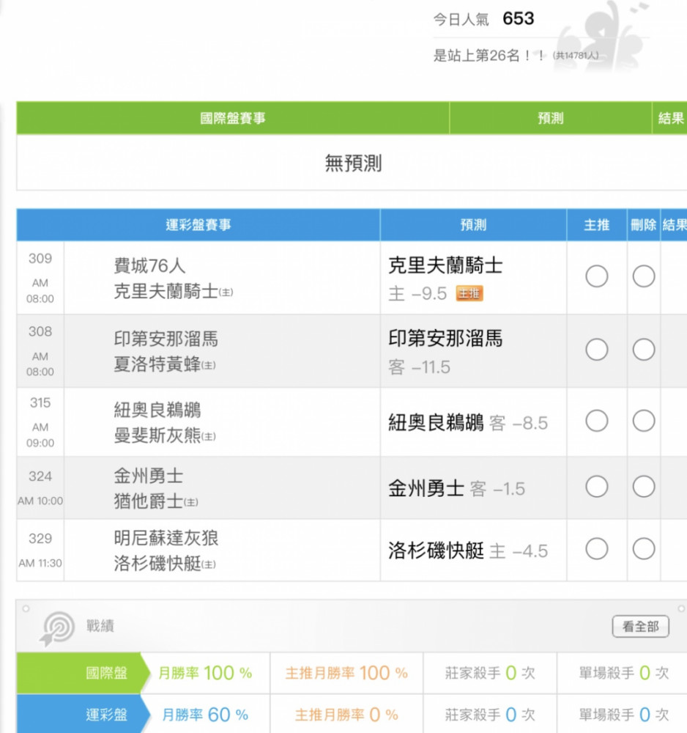Click the green 預測 column header
The height and width of the screenshot is (733, 687).
(550, 118)
